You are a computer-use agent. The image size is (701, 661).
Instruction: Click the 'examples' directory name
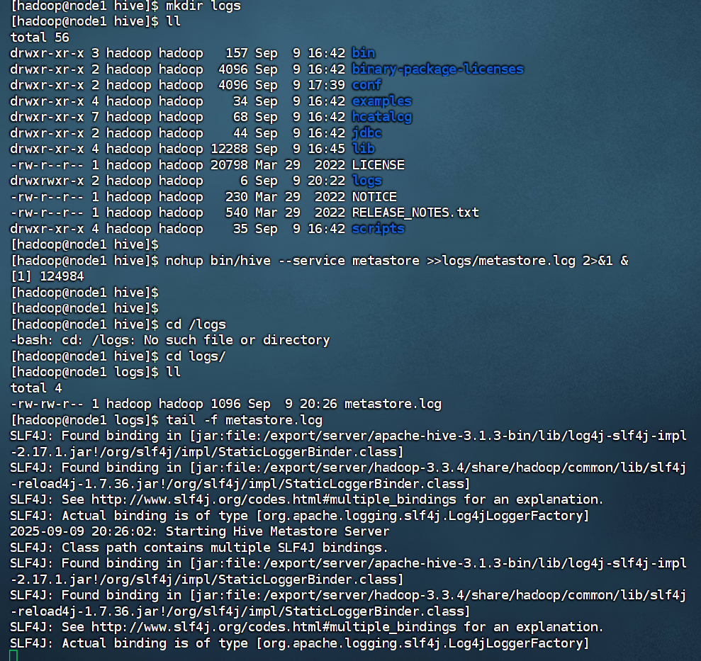[382, 101]
